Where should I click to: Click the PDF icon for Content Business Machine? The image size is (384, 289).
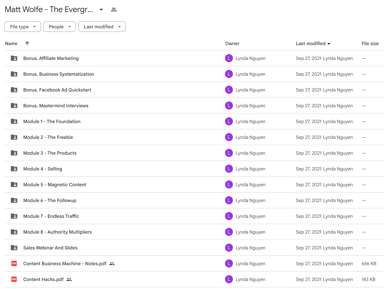click(x=14, y=263)
